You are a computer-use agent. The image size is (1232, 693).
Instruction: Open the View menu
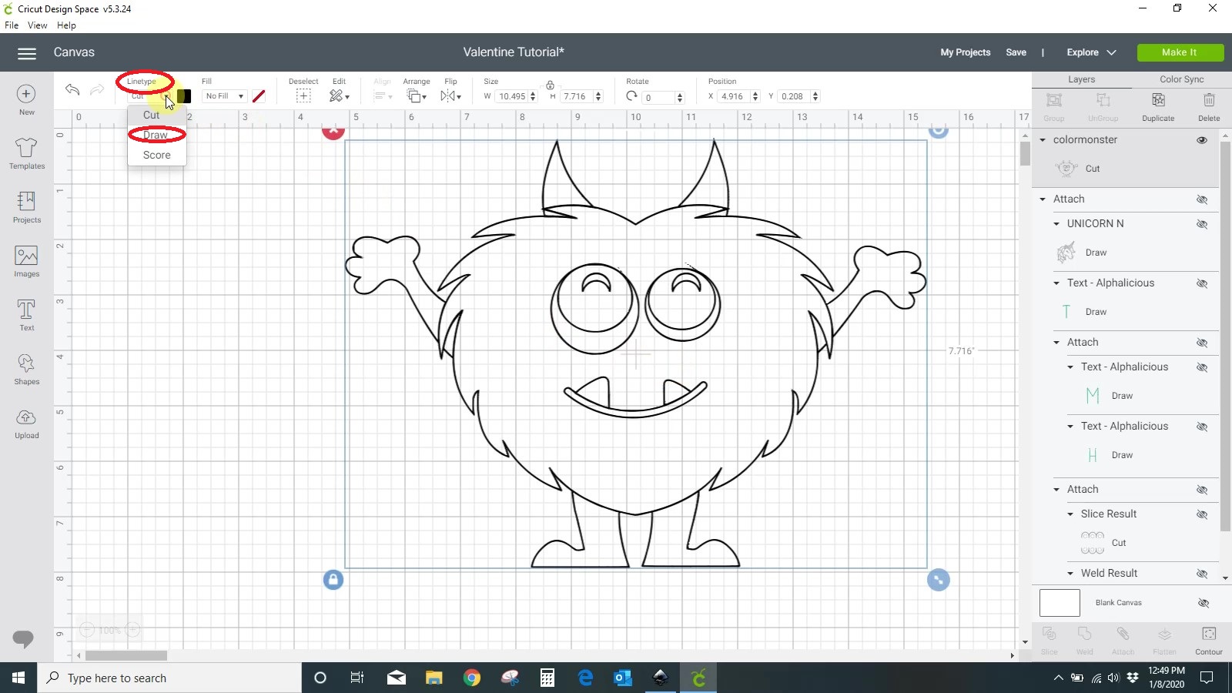[38, 25]
